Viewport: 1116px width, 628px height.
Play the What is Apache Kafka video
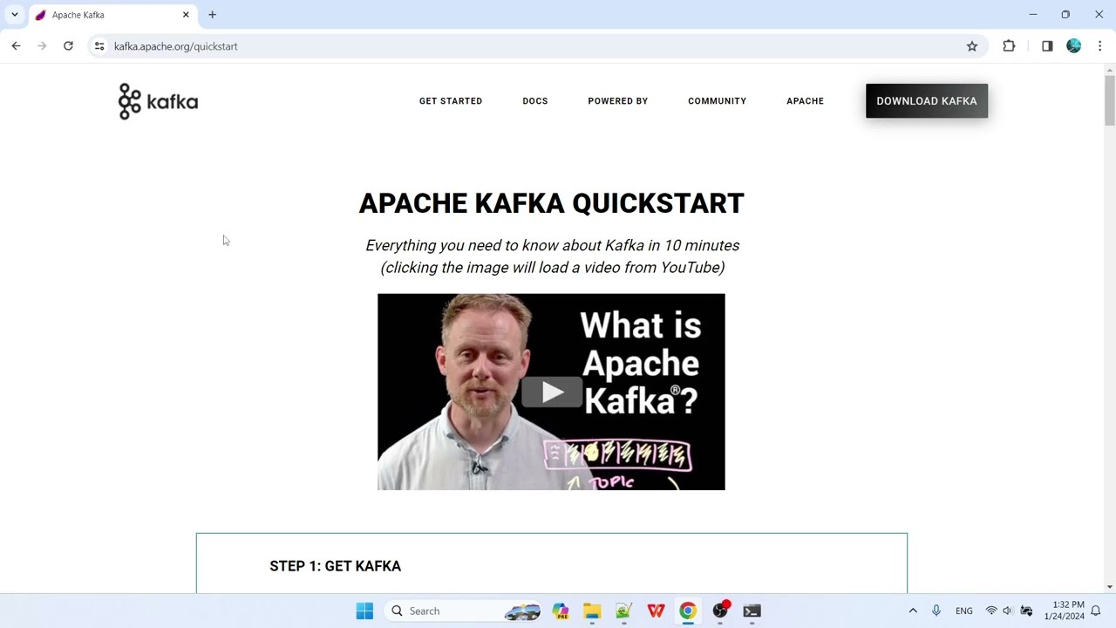(551, 392)
